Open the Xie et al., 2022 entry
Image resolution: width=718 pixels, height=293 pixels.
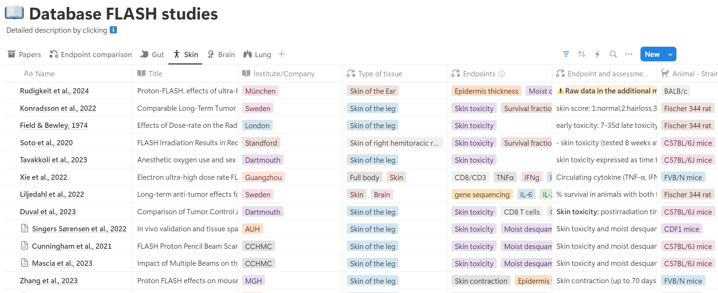point(43,177)
